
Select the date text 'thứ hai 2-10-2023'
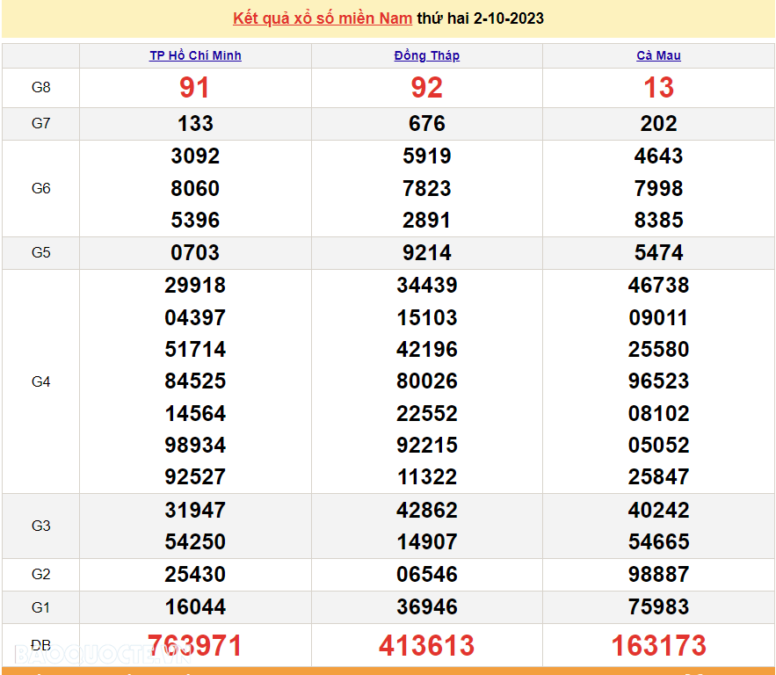(480, 18)
